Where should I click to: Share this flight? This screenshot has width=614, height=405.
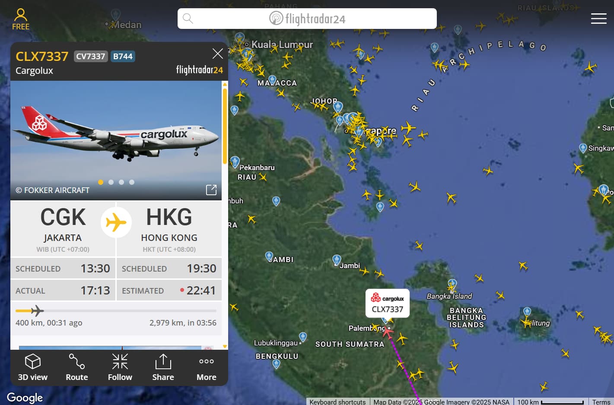(x=163, y=367)
